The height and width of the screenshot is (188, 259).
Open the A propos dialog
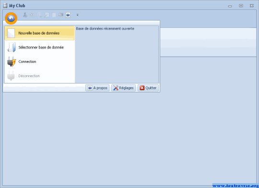coord(97,88)
